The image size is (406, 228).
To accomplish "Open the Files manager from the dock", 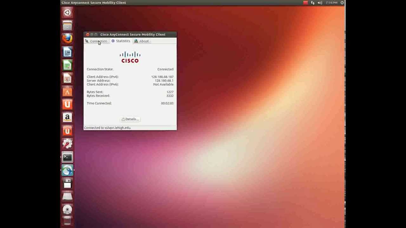I will coord(67,26).
